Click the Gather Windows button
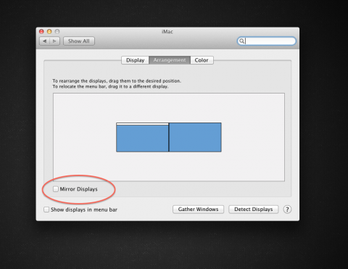This screenshot has height=269, width=348. pos(198,210)
